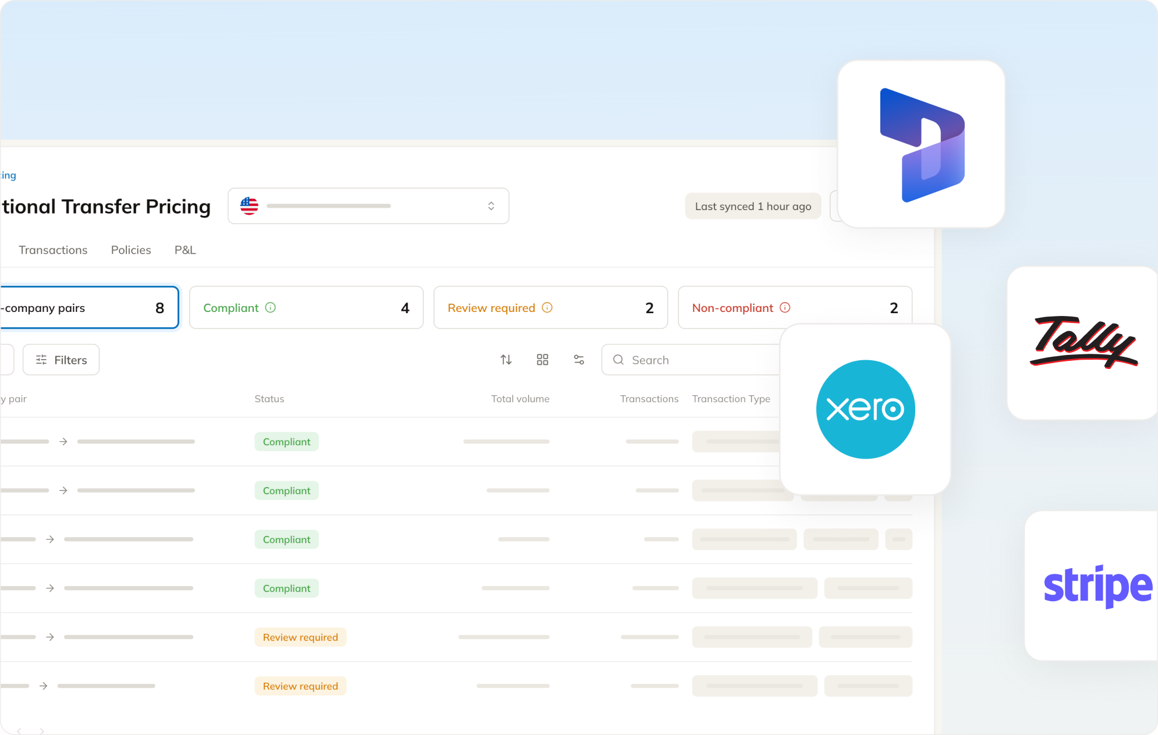Click the first row's Compliant badge

coord(286,442)
